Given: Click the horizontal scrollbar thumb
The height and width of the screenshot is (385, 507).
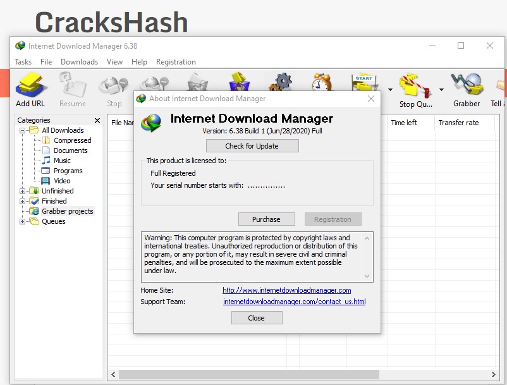Looking at the screenshot, I should click(x=249, y=374).
